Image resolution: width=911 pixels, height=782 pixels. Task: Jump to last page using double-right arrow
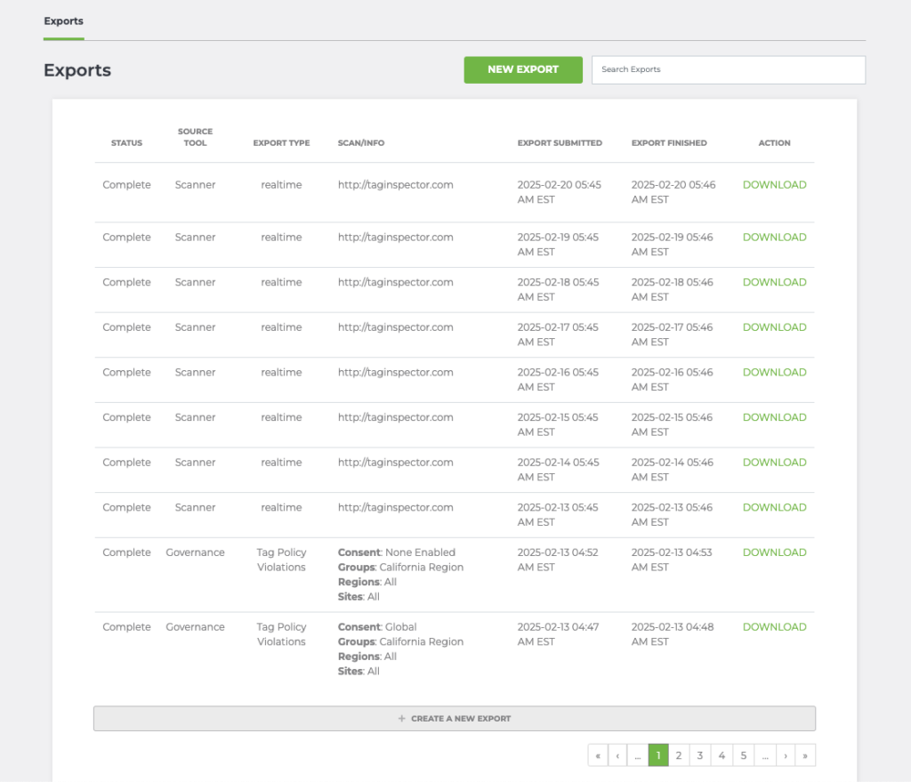805,755
